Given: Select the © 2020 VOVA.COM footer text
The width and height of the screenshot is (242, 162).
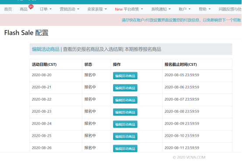Looking at the screenshot, I should [189, 157].
